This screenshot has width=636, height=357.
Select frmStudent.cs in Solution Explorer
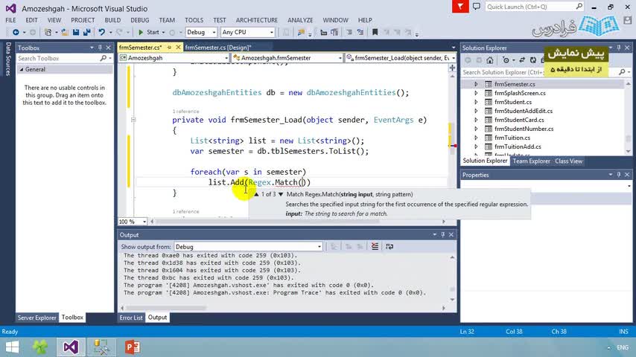pyautogui.click(x=512, y=102)
